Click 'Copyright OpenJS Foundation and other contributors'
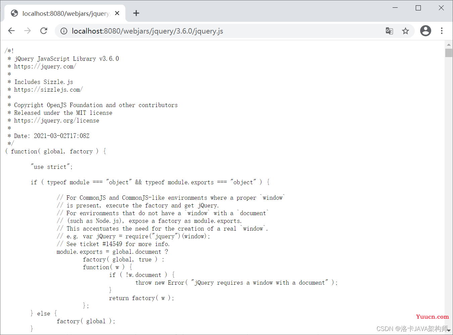453x335 pixels. tap(96, 105)
